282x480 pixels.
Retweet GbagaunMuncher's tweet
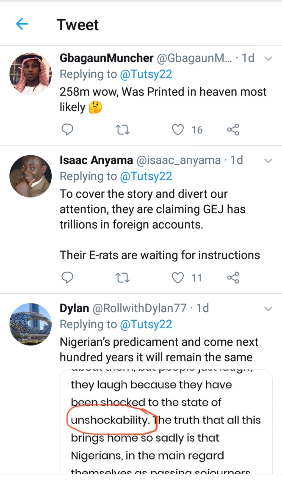(123, 129)
